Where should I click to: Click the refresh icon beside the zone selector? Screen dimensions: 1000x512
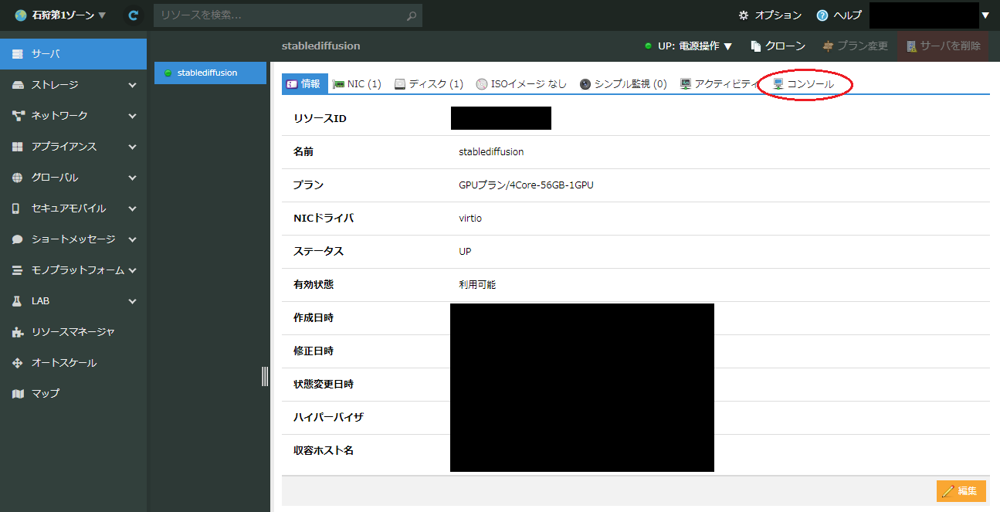click(134, 15)
